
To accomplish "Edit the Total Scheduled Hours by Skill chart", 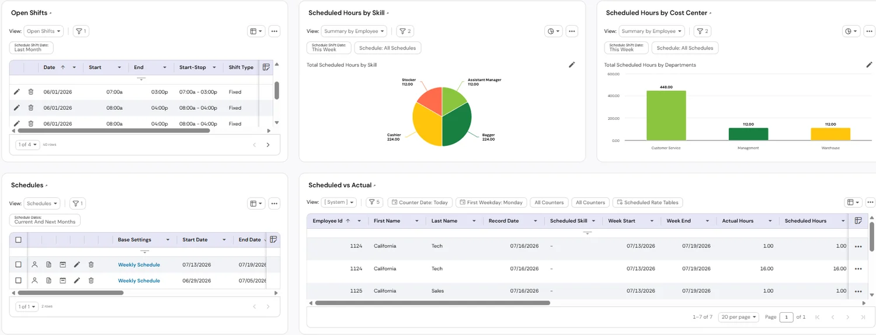I will (572, 65).
